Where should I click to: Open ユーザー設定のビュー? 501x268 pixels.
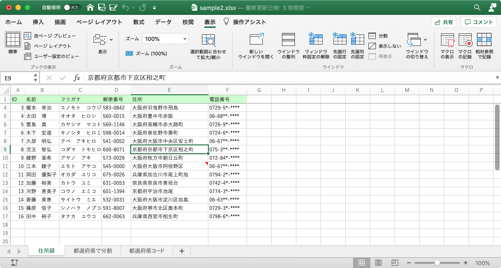pyautogui.click(x=51, y=56)
